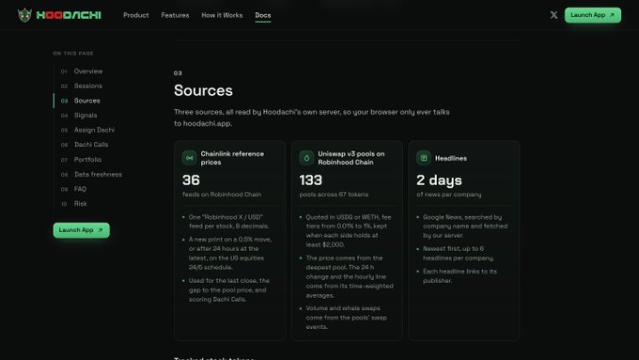Go to Risk section link
Screen dimensions: 639x360
click(x=80, y=203)
